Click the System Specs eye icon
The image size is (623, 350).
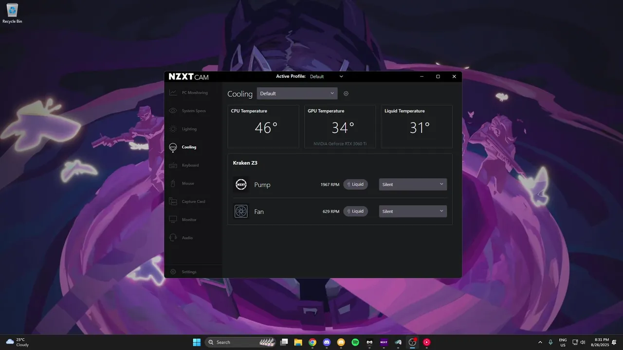(x=173, y=111)
